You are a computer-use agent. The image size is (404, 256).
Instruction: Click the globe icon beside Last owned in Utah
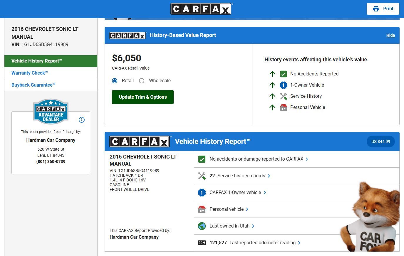click(202, 226)
